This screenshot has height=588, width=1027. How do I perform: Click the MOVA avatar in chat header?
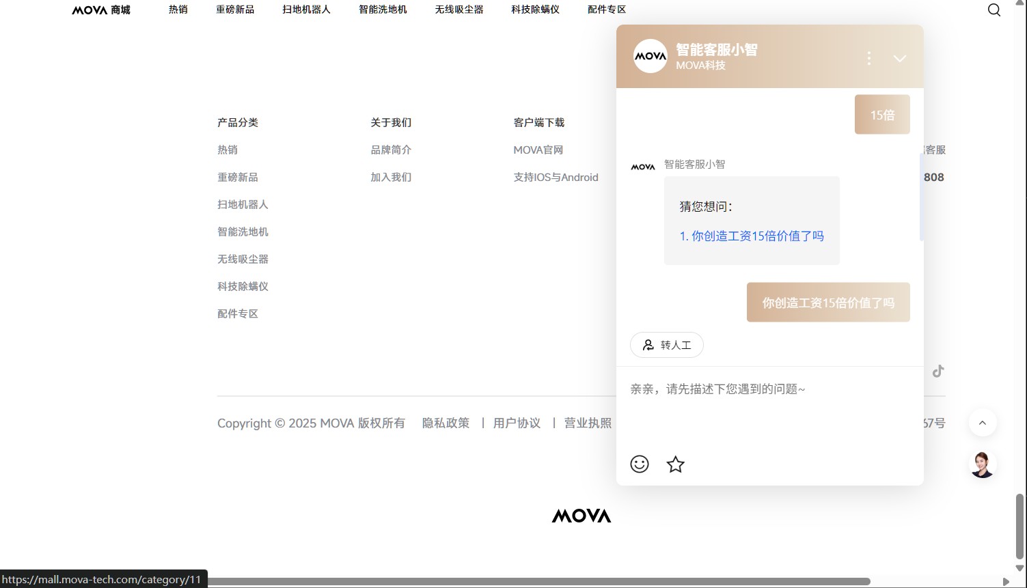pos(650,56)
